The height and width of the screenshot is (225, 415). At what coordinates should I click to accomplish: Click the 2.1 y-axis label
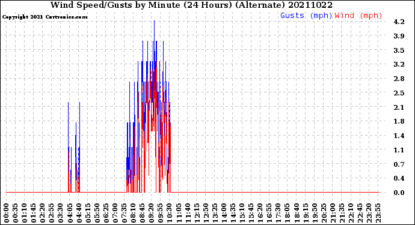pos(399,107)
